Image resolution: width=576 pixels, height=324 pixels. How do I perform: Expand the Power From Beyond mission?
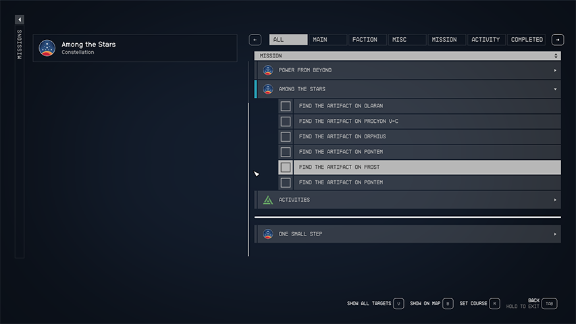pyautogui.click(x=555, y=70)
